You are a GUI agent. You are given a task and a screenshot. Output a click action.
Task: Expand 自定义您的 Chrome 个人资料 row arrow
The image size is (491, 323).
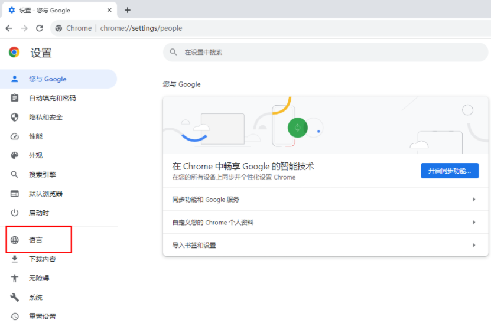coord(474,222)
